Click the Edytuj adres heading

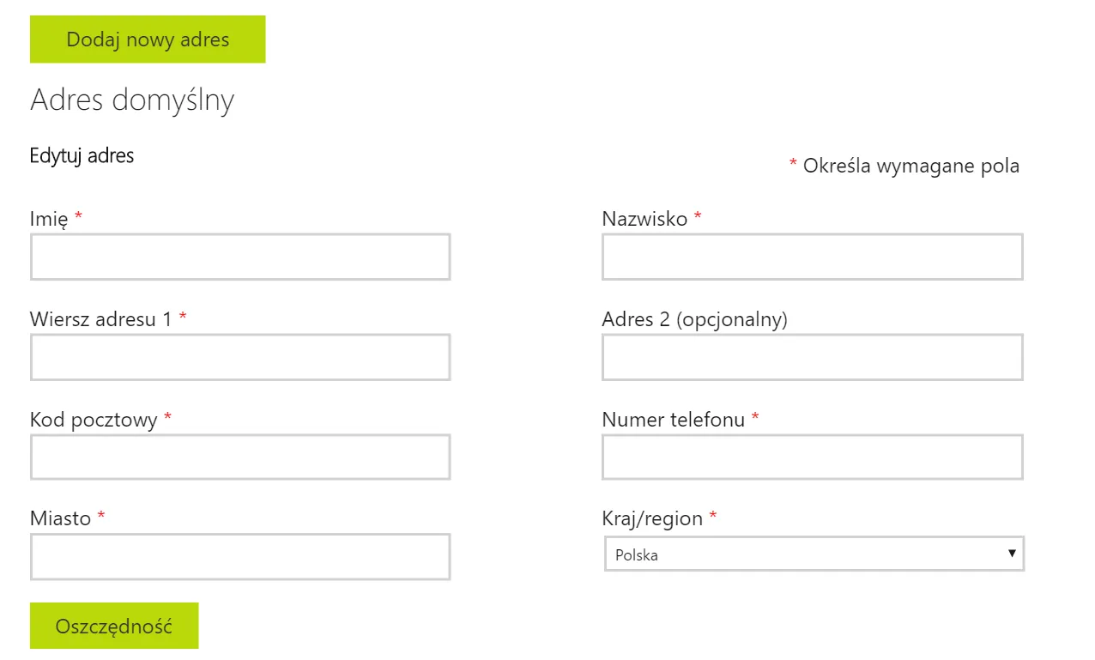(82, 155)
